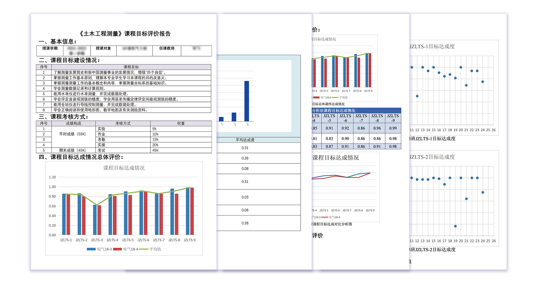Viewport: 543px width, 288px height.
Task: Select the 0.03 value under 平均达成度
Action: tap(245, 197)
